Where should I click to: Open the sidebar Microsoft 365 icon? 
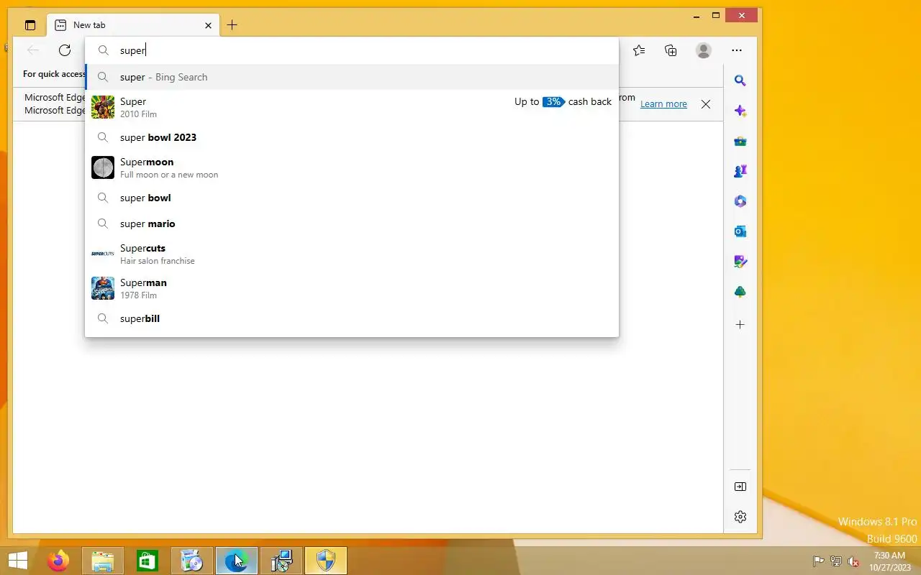740,201
